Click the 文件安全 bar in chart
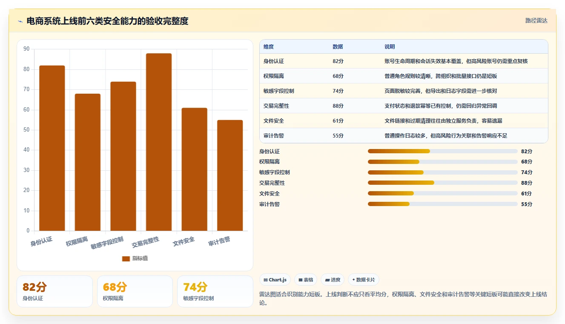 click(x=195, y=169)
